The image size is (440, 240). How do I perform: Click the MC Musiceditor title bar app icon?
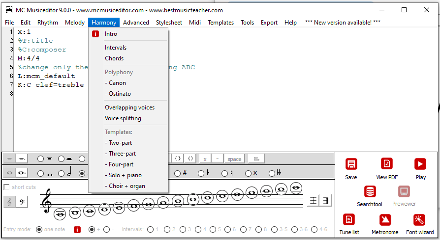(9, 10)
